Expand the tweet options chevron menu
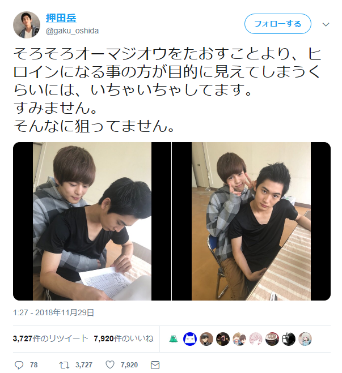 (x=326, y=24)
